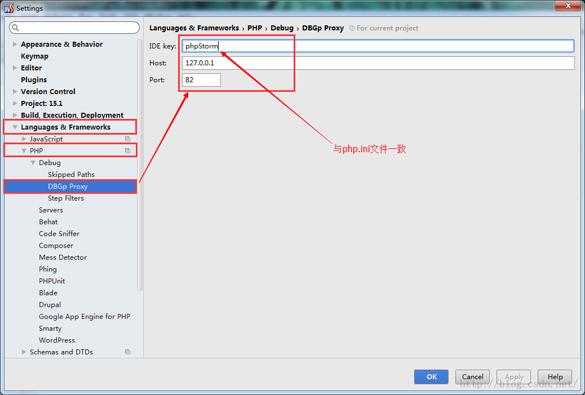Collapse the Debug node arrow
The width and height of the screenshot is (585, 395).
(33, 163)
